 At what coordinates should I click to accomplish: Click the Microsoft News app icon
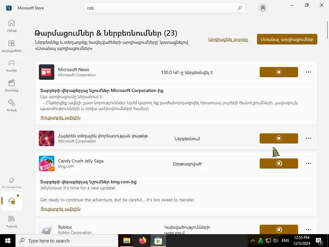tap(47, 72)
